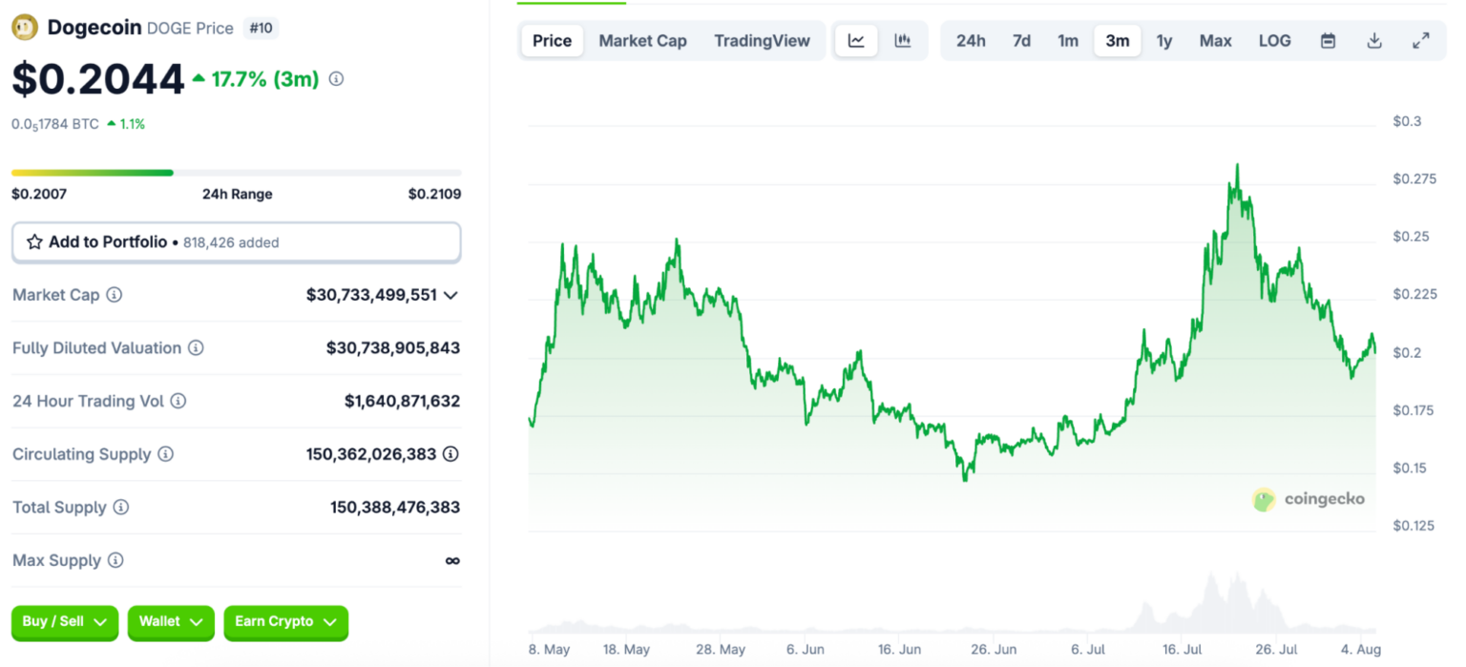Image resolution: width=1466 pixels, height=667 pixels.
Task: Open the Wallet dropdown
Action: click(x=171, y=622)
